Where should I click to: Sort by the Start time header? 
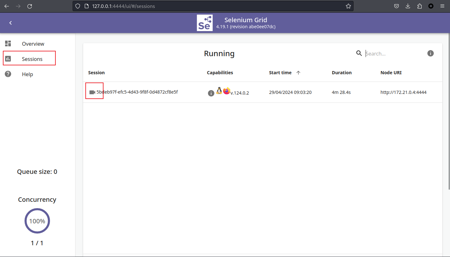pyautogui.click(x=280, y=73)
